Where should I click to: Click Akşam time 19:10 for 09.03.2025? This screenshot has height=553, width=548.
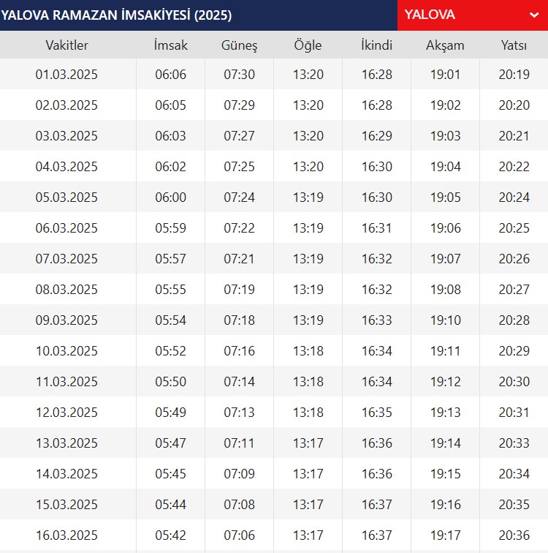tap(445, 320)
